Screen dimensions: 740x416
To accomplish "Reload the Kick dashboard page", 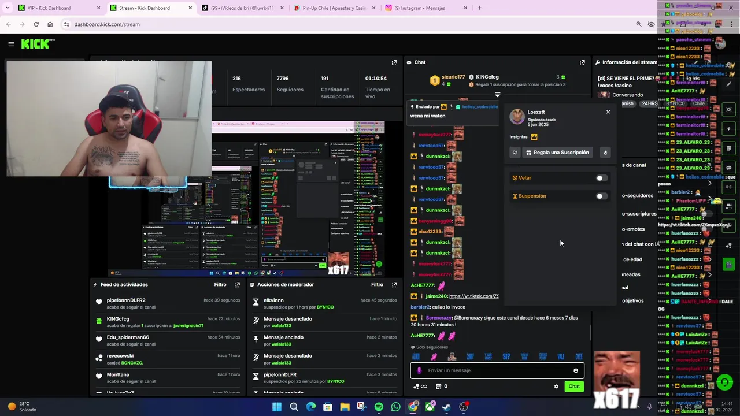I will click(x=36, y=24).
